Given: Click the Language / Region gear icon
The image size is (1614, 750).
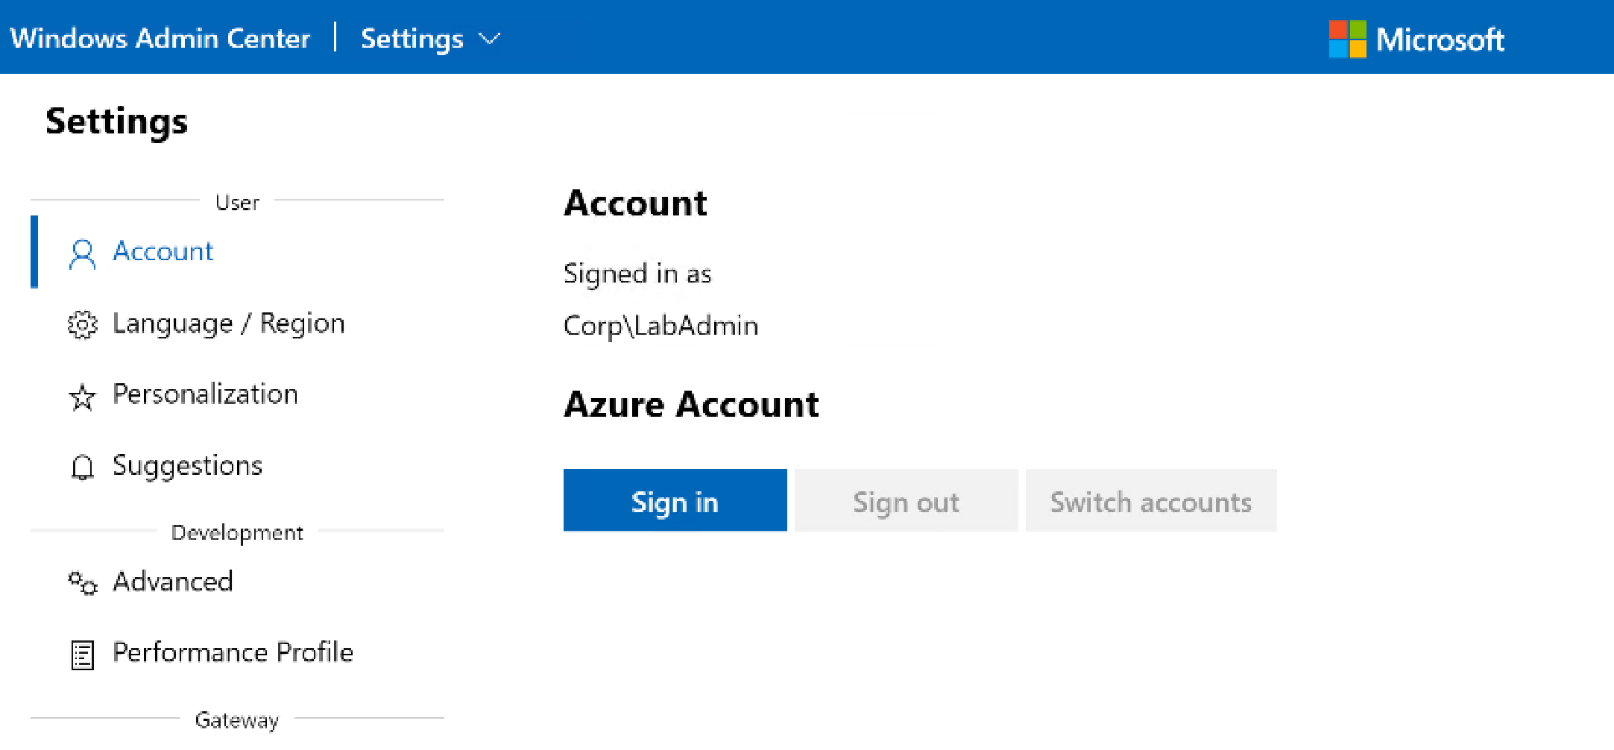Looking at the screenshot, I should point(82,325).
